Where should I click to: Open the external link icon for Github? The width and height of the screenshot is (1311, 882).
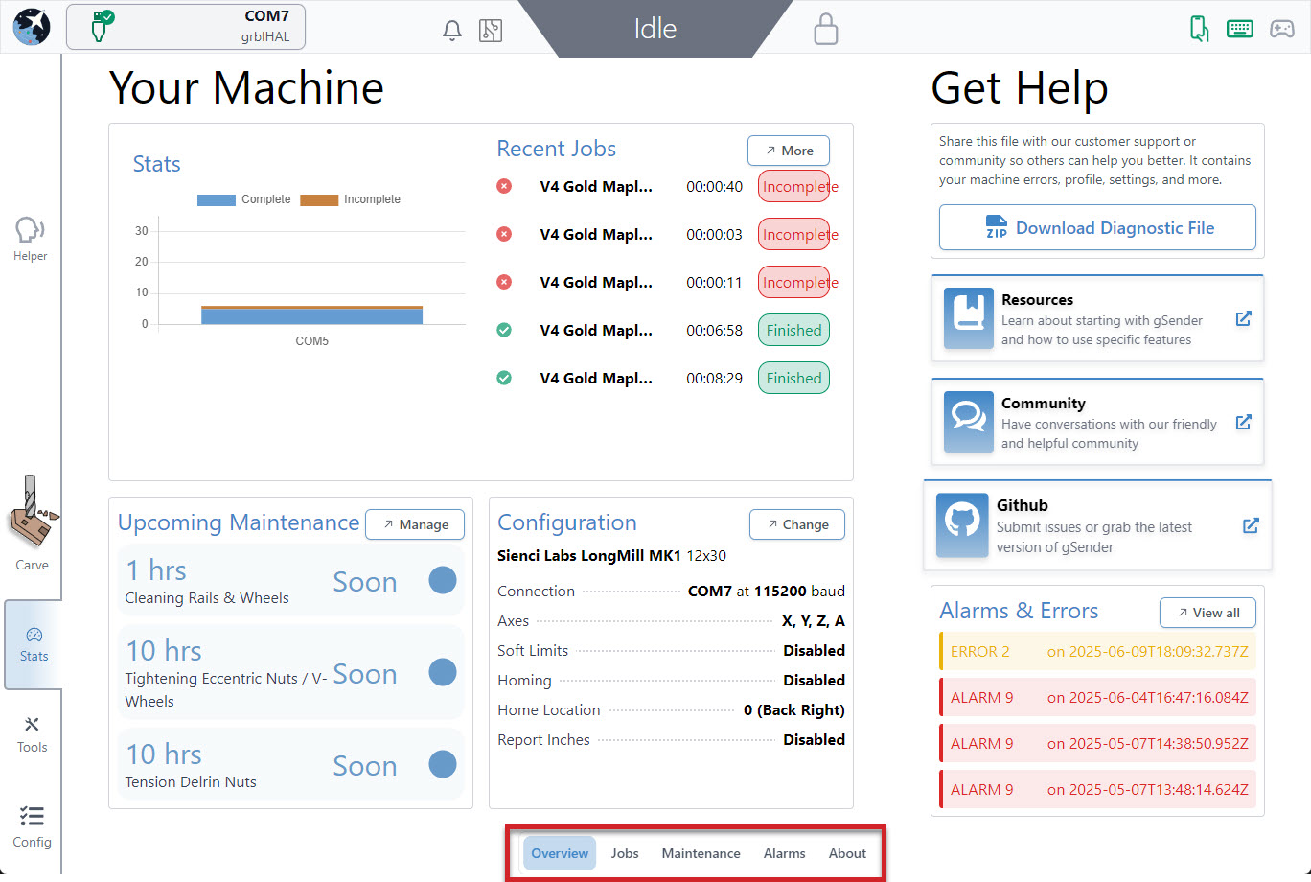1251,525
